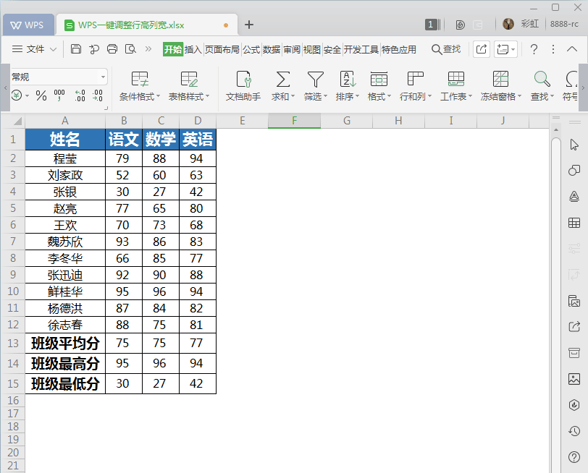Open the 安全 tab
588x473 pixels.
332,49
